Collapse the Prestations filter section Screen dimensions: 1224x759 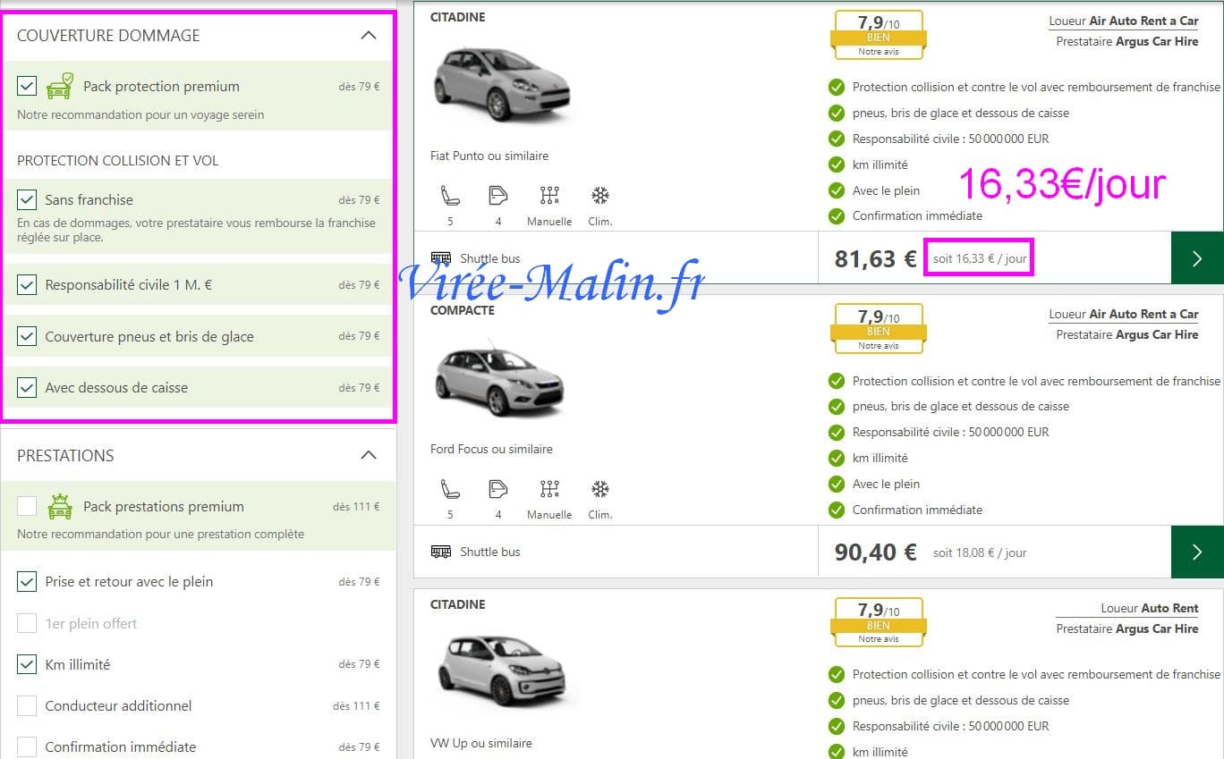(x=368, y=455)
